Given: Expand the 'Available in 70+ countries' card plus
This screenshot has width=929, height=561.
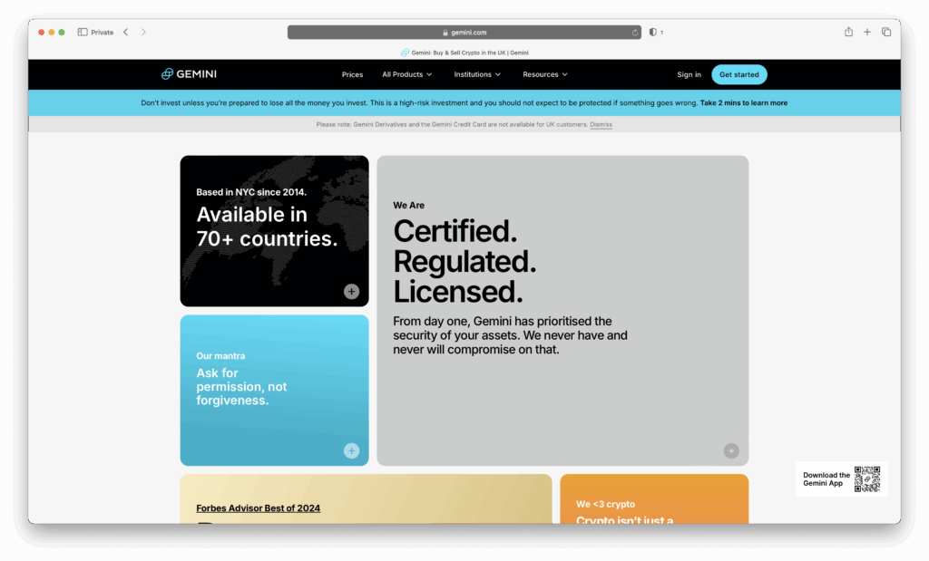Looking at the screenshot, I should tap(351, 291).
